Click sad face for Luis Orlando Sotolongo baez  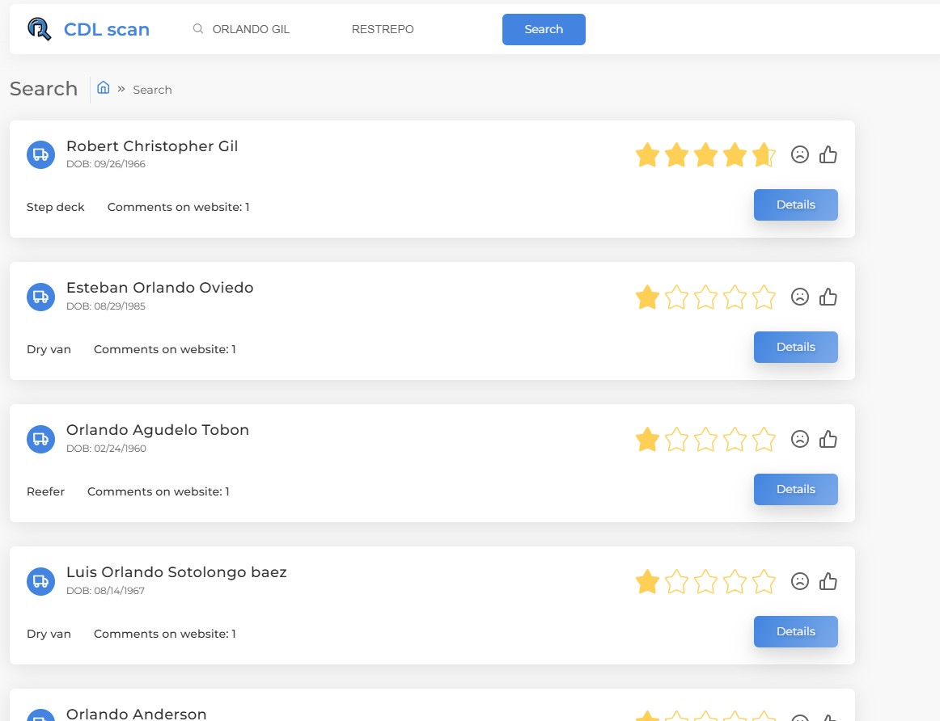click(800, 581)
